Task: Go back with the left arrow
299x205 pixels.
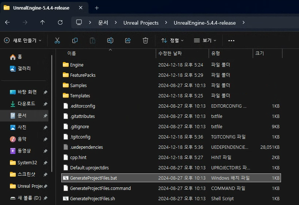Action: coord(7,22)
